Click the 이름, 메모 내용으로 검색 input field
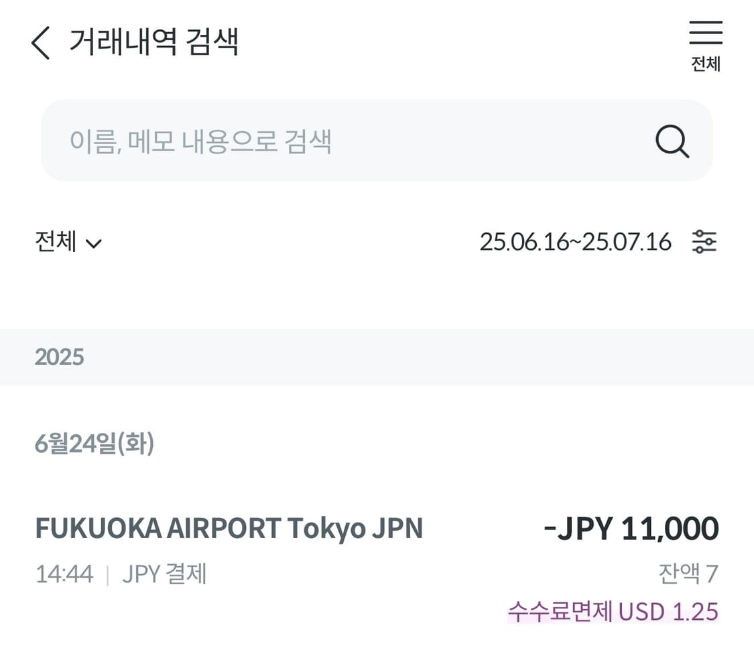Image resolution: width=754 pixels, height=658 pixels. (x=268, y=141)
